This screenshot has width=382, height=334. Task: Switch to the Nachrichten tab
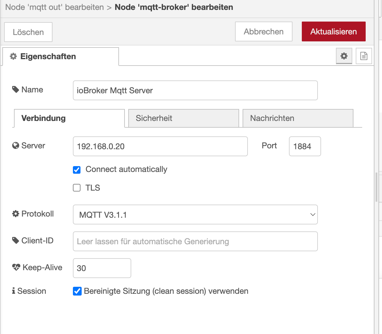[x=298, y=118]
